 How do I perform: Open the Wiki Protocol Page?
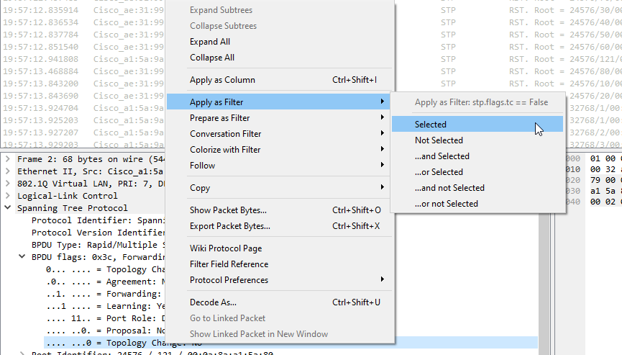click(225, 248)
